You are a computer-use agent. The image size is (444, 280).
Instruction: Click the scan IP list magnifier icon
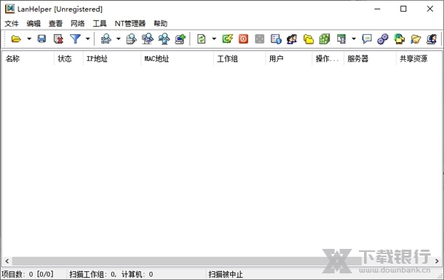(x=131, y=39)
